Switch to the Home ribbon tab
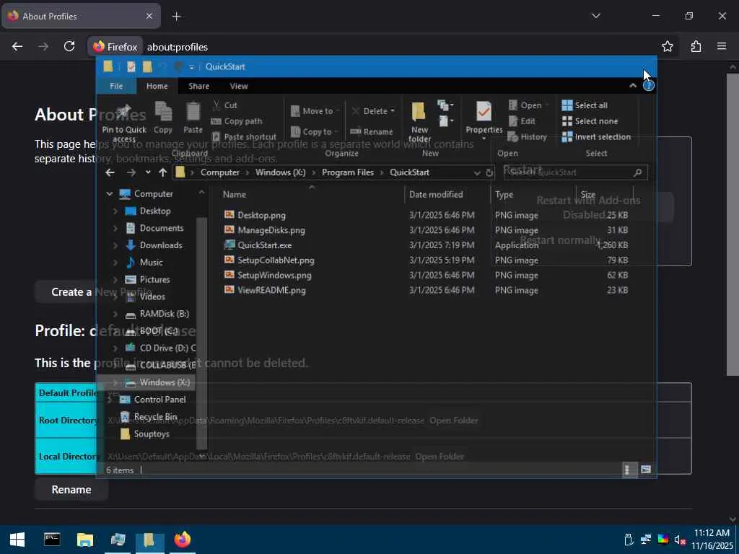 tap(157, 87)
